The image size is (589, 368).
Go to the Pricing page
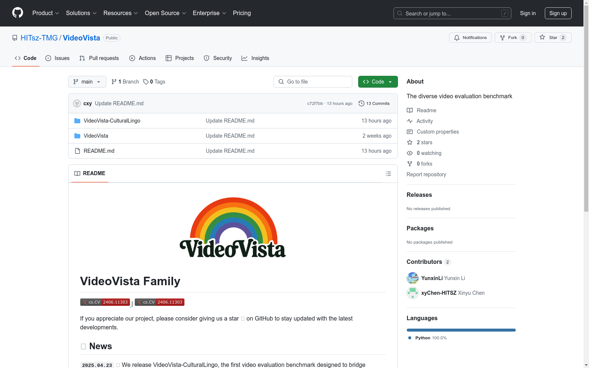242,13
